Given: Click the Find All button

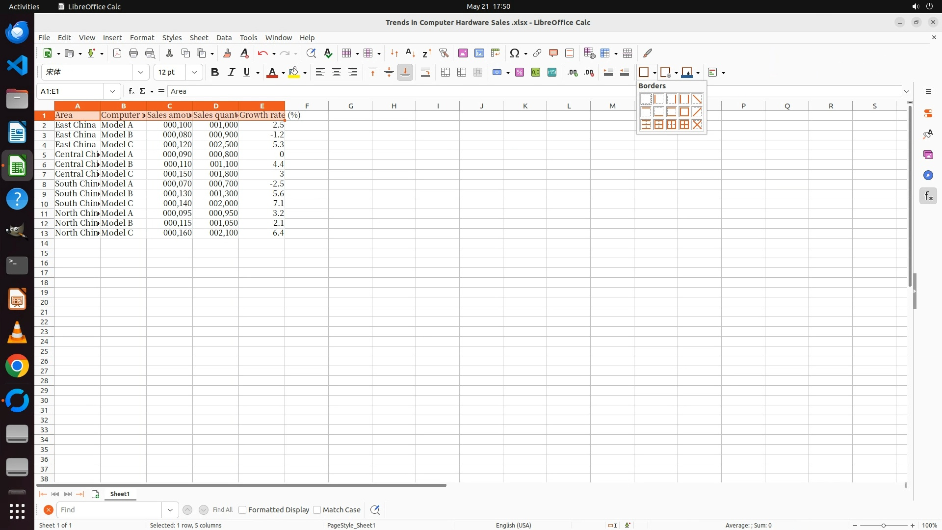Looking at the screenshot, I should point(222,510).
